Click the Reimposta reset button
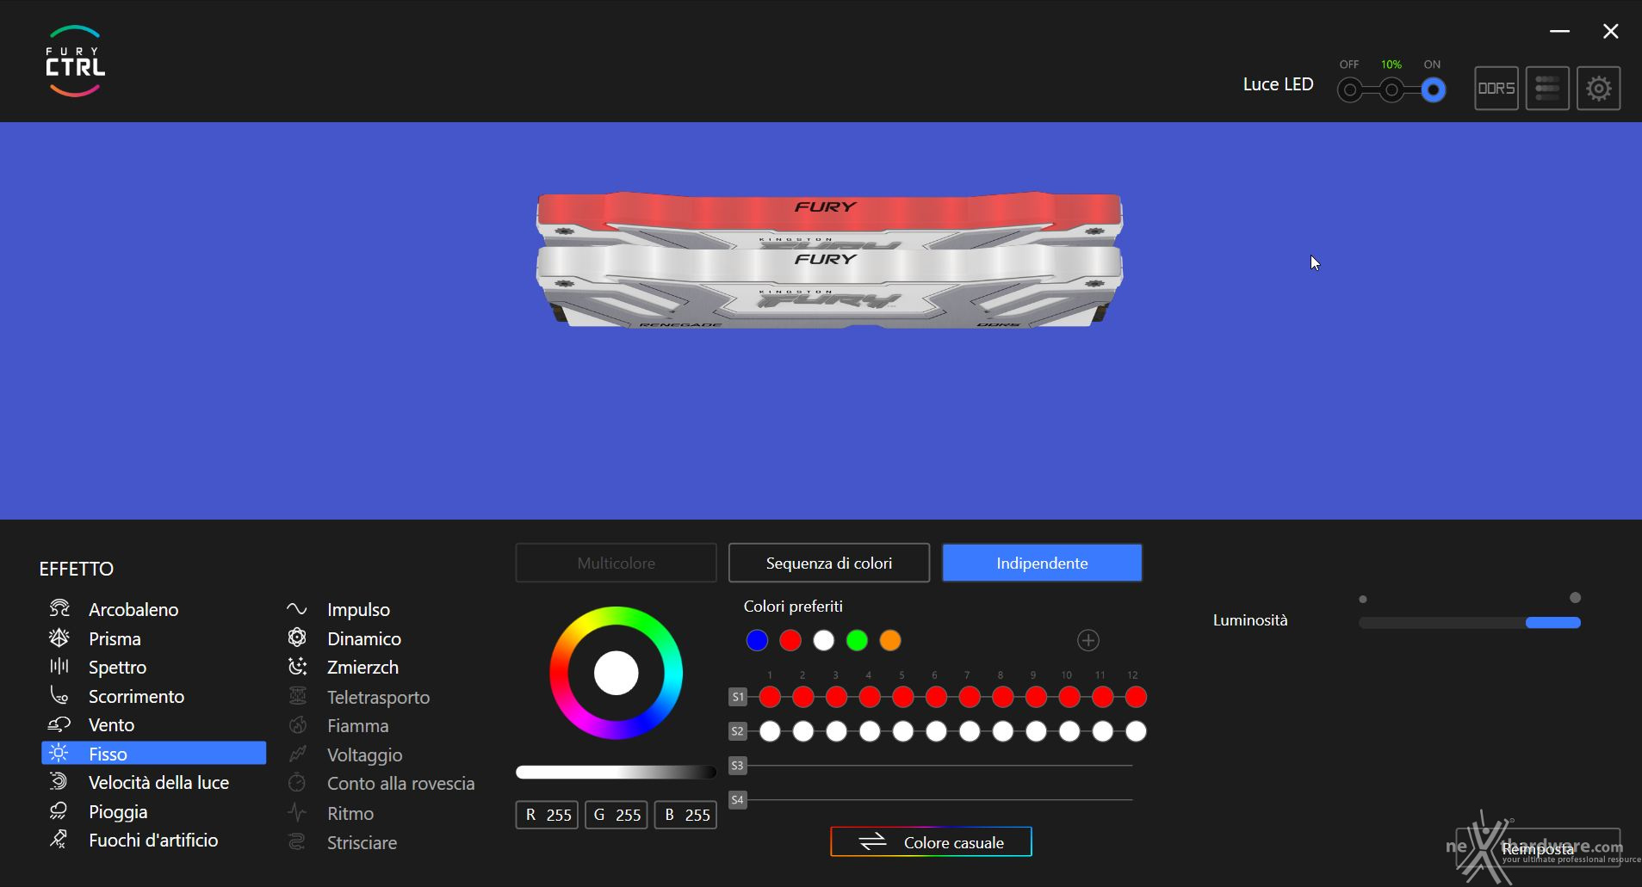The image size is (1642, 887). pyautogui.click(x=1538, y=849)
